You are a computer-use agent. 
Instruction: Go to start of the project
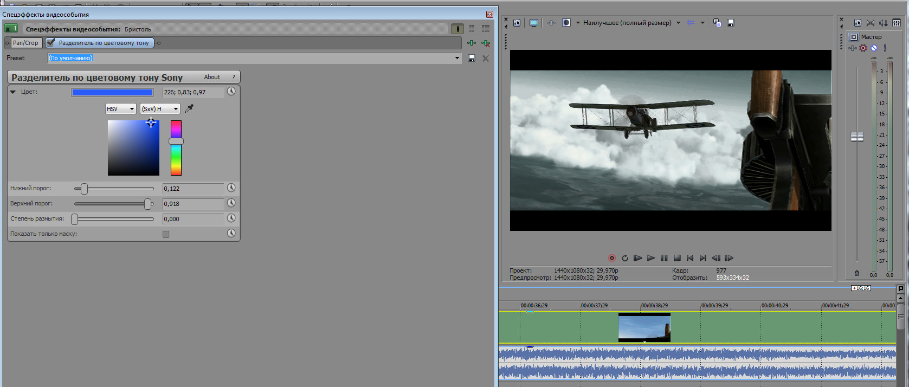tap(690, 258)
